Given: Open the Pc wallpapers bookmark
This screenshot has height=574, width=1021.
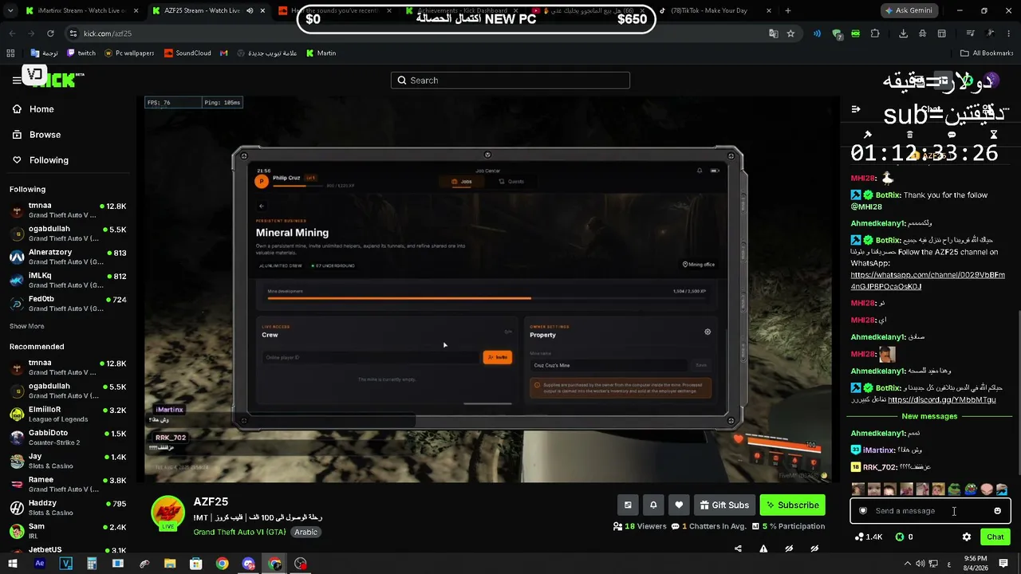Looking at the screenshot, I should [x=129, y=53].
